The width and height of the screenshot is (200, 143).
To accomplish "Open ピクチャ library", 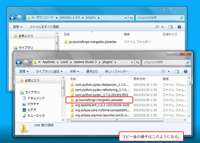I will click(31, 104).
